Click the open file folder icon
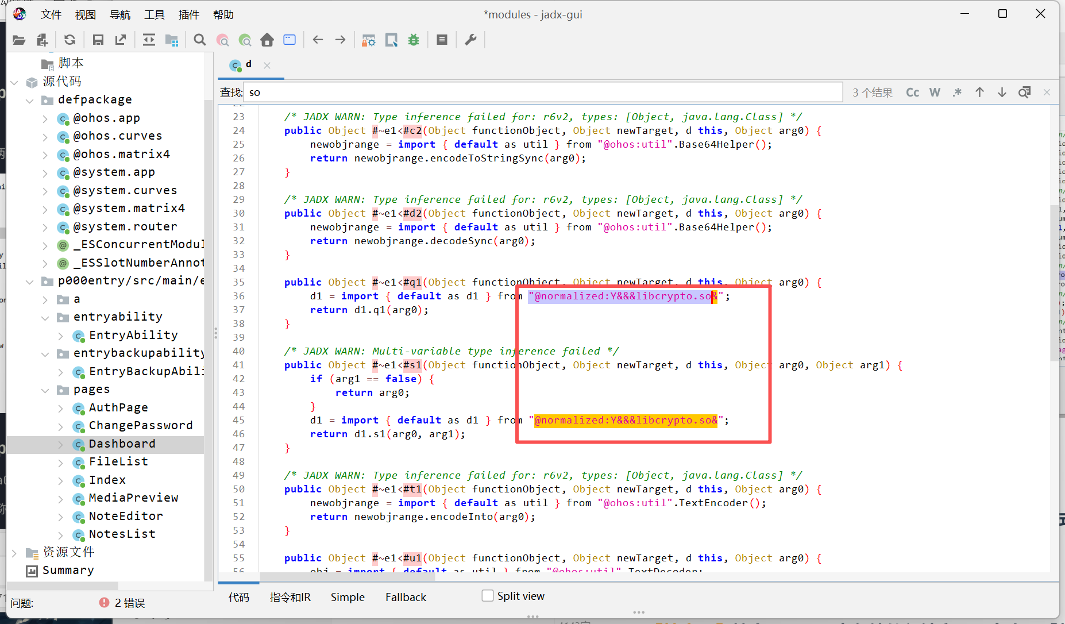The width and height of the screenshot is (1065, 624). [19, 40]
